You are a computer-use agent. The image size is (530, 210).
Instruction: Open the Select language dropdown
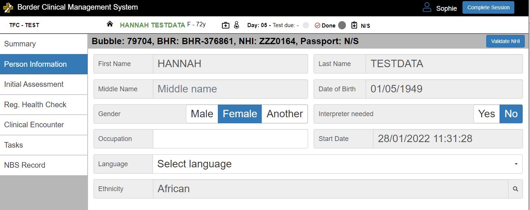point(337,164)
